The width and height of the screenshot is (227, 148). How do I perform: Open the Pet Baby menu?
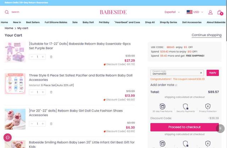pos(104,22)
